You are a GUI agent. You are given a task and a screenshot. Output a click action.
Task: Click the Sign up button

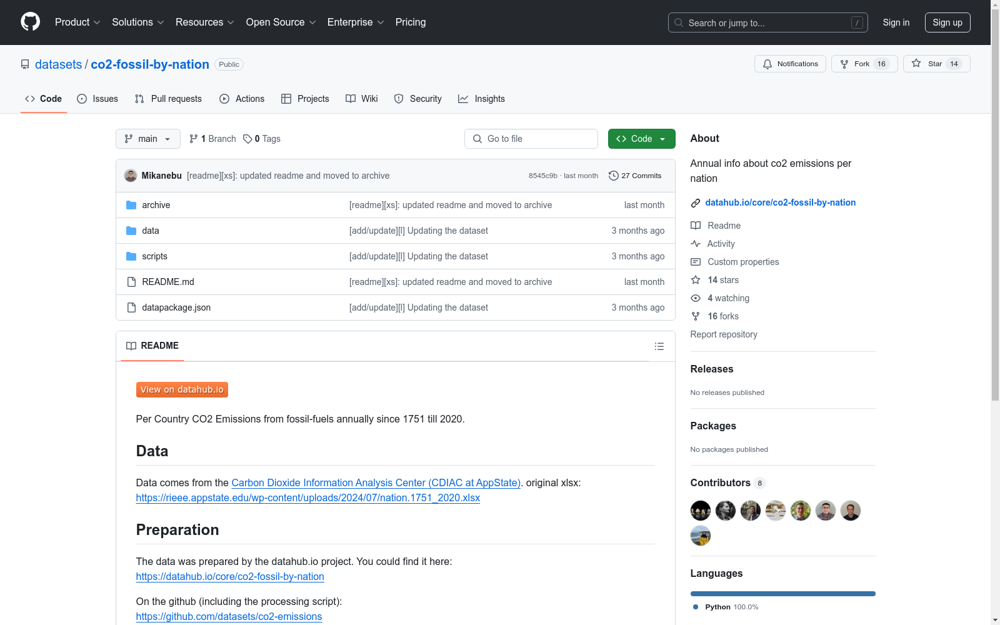coord(947,22)
